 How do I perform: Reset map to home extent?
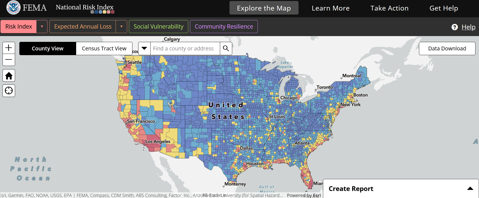point(9,76)
